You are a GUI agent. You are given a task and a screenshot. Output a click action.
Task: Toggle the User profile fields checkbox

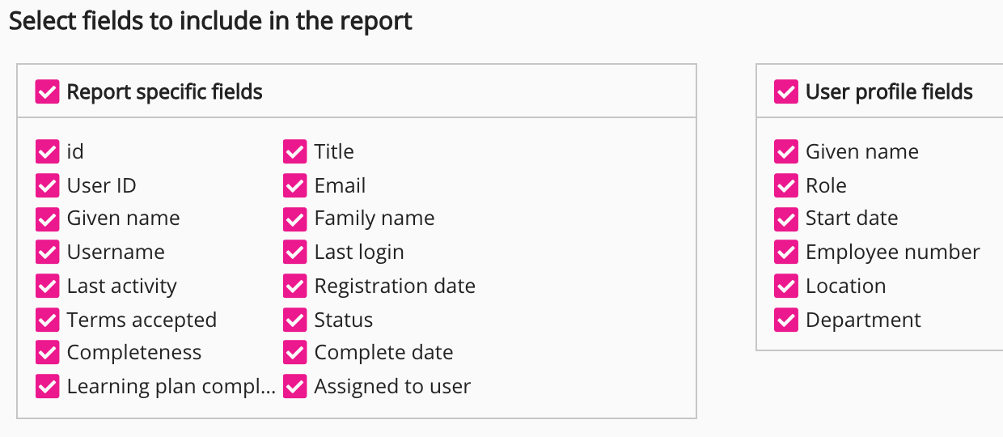pos(786,91)
